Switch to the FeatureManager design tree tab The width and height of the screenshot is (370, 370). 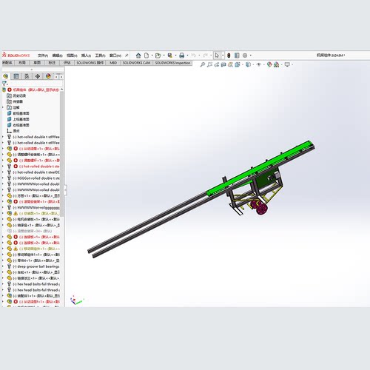click(x=6, y=76)
